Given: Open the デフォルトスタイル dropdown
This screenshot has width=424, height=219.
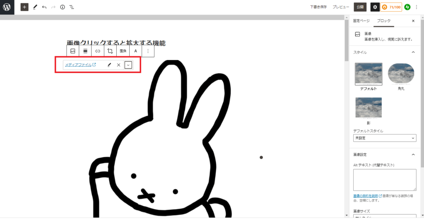Looking at the screenshot, I should pos(384,138).
